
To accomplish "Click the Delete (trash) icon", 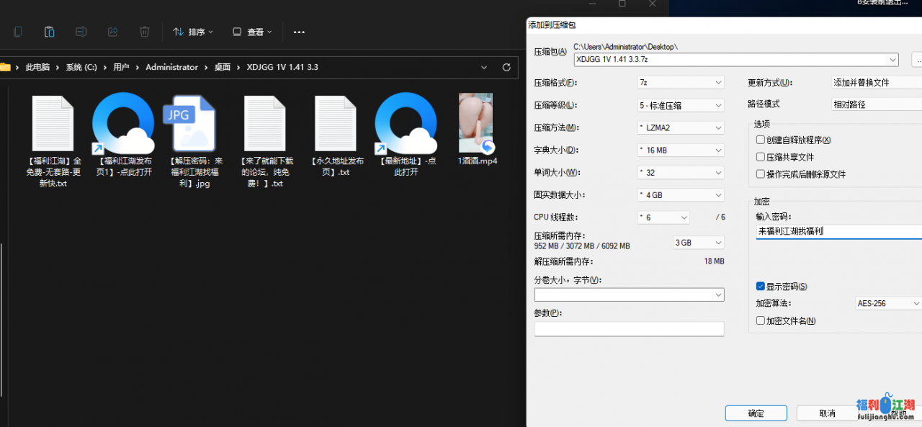I will tap(144, 32).
